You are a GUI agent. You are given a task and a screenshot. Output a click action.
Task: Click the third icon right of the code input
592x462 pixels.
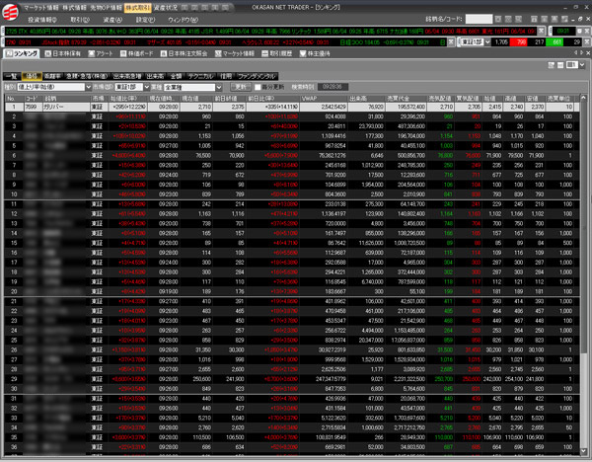tap(519, 19)
